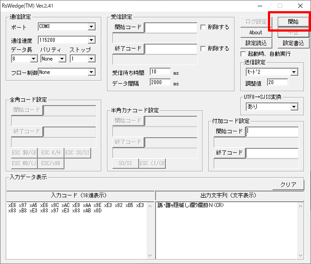Viewport: 311px width, 264px height.
Task: Click 設定書込 to save settings
Action: coord(293,43)
